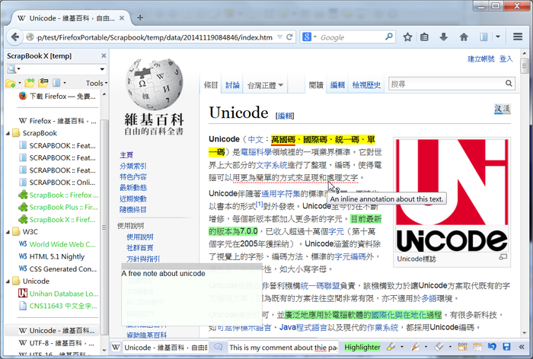Viewport: 533px width, 359px height.
Task: Open the sidebar search history dropdown
Action: click(x=102, y=69)
